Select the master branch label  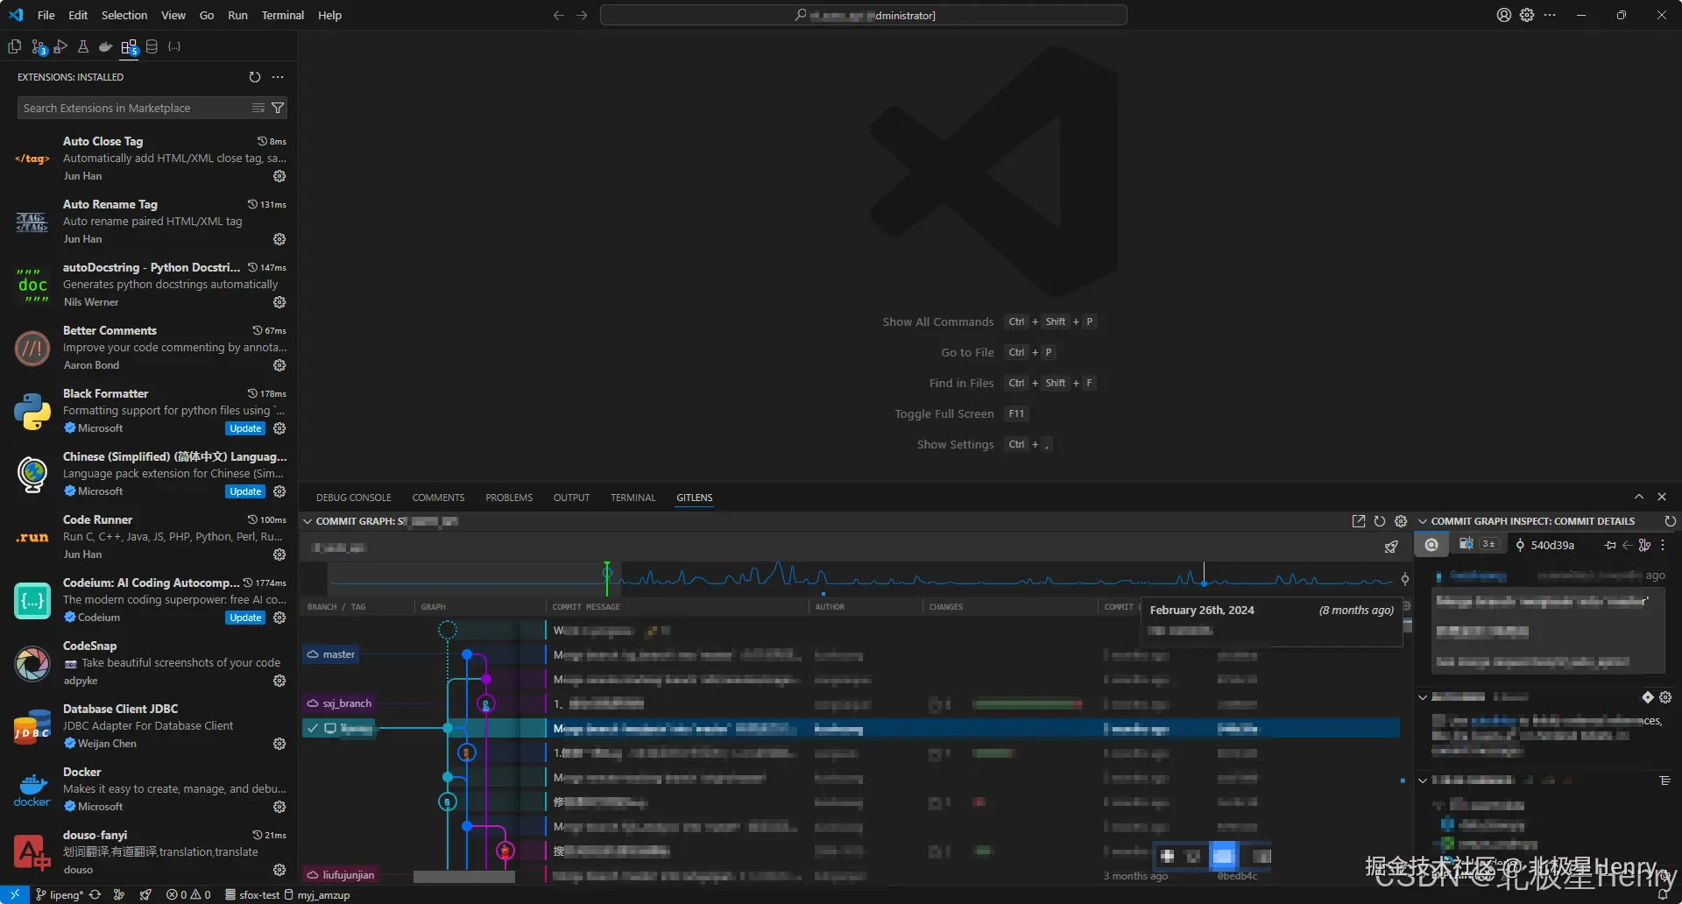[331, 654]
